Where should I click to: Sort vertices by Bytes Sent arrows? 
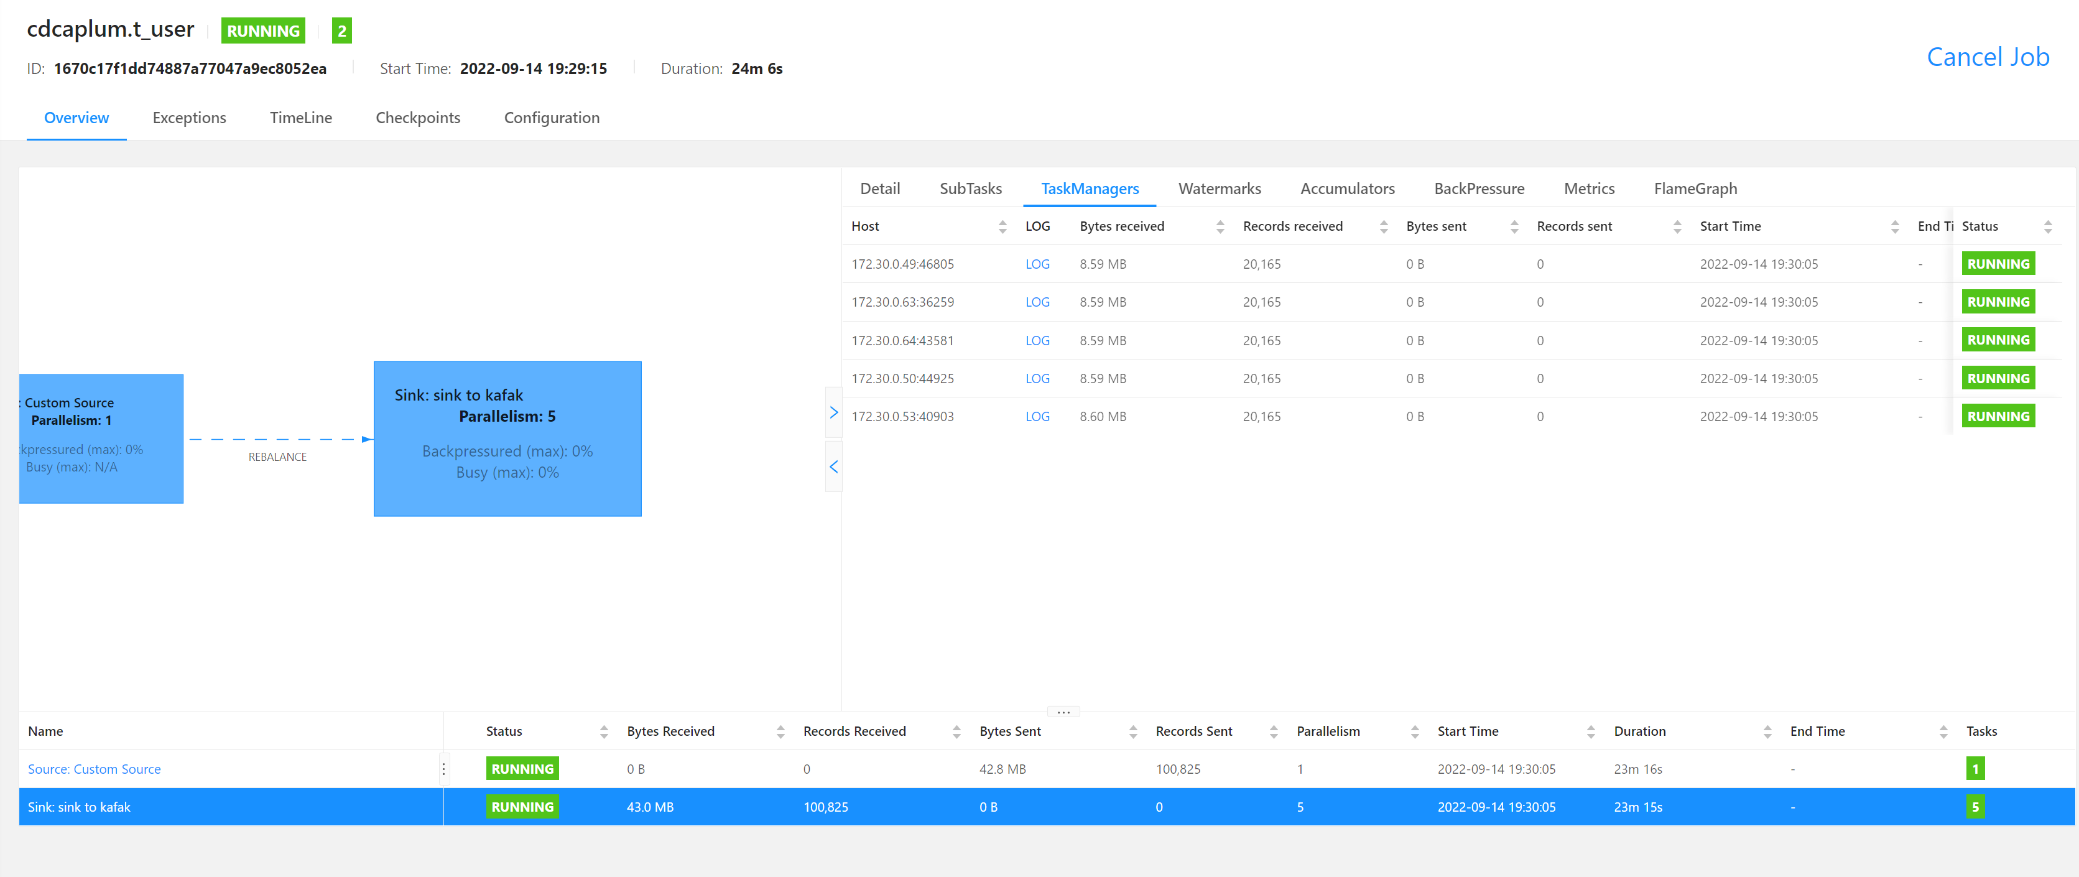(x=1133, y=731)
